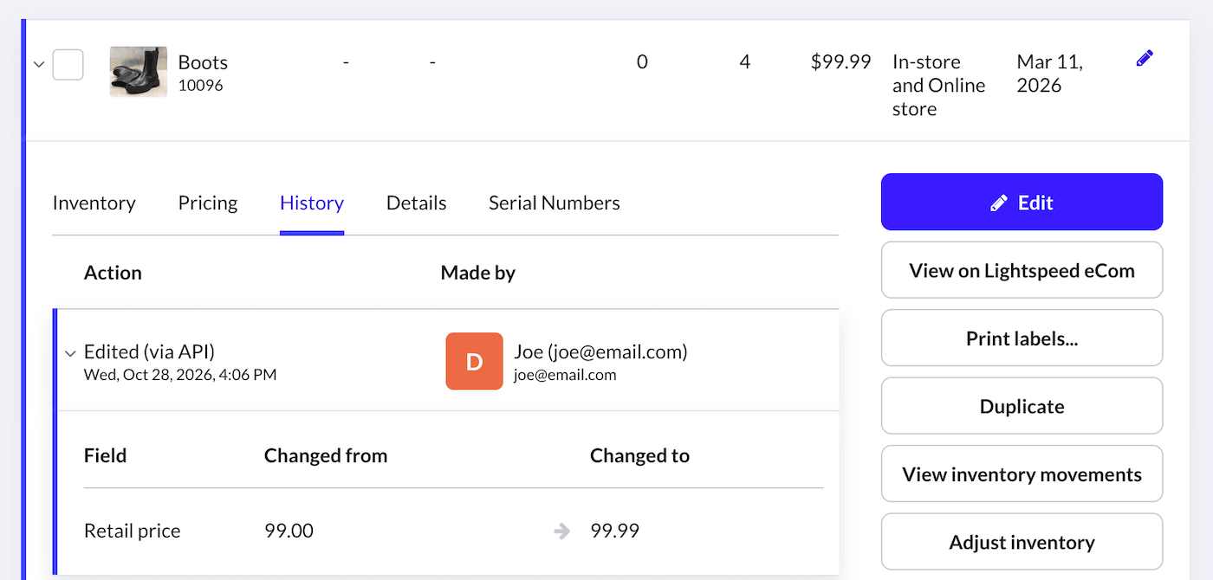Collapse the Boots product row chevron
Image resolution: width=1213 pixels, height=580 pixels.
(39, 65)
